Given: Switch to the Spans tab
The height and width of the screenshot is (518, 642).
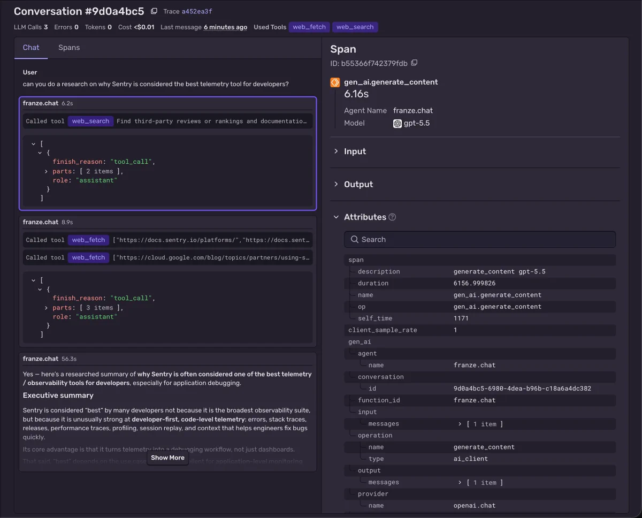Looking at the screenshot, I should coord(69,48).
